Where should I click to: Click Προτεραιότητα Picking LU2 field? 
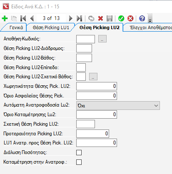click(x=92, y=134)
